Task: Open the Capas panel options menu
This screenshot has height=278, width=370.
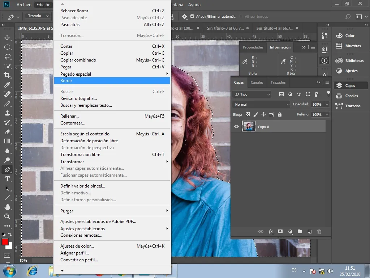Action: click(327, 82)
